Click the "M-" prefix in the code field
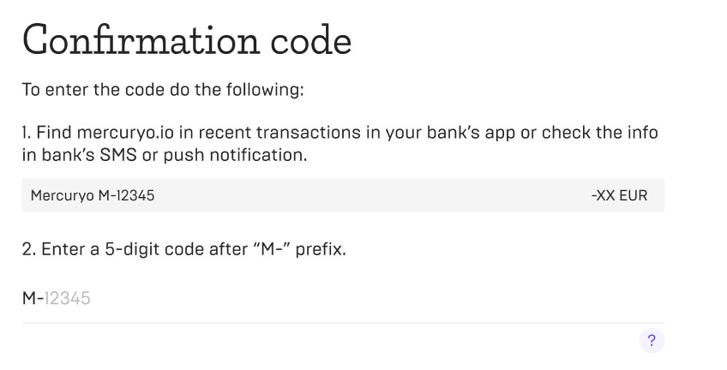This screenshot has width=727, height=370. [x=33, y=298]
